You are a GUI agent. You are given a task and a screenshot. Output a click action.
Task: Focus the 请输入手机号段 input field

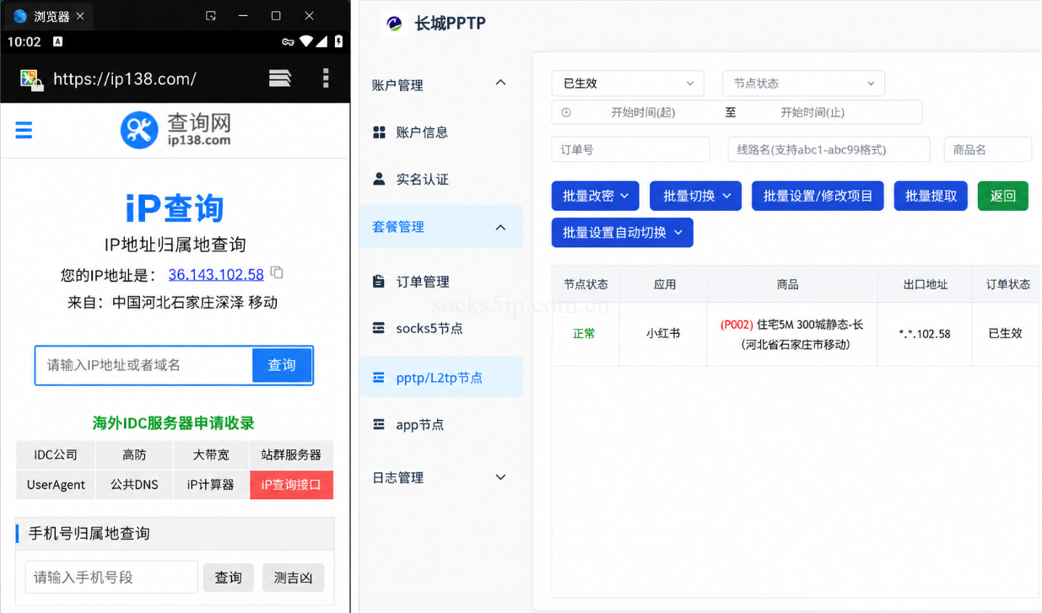click(x=111, y=578)
